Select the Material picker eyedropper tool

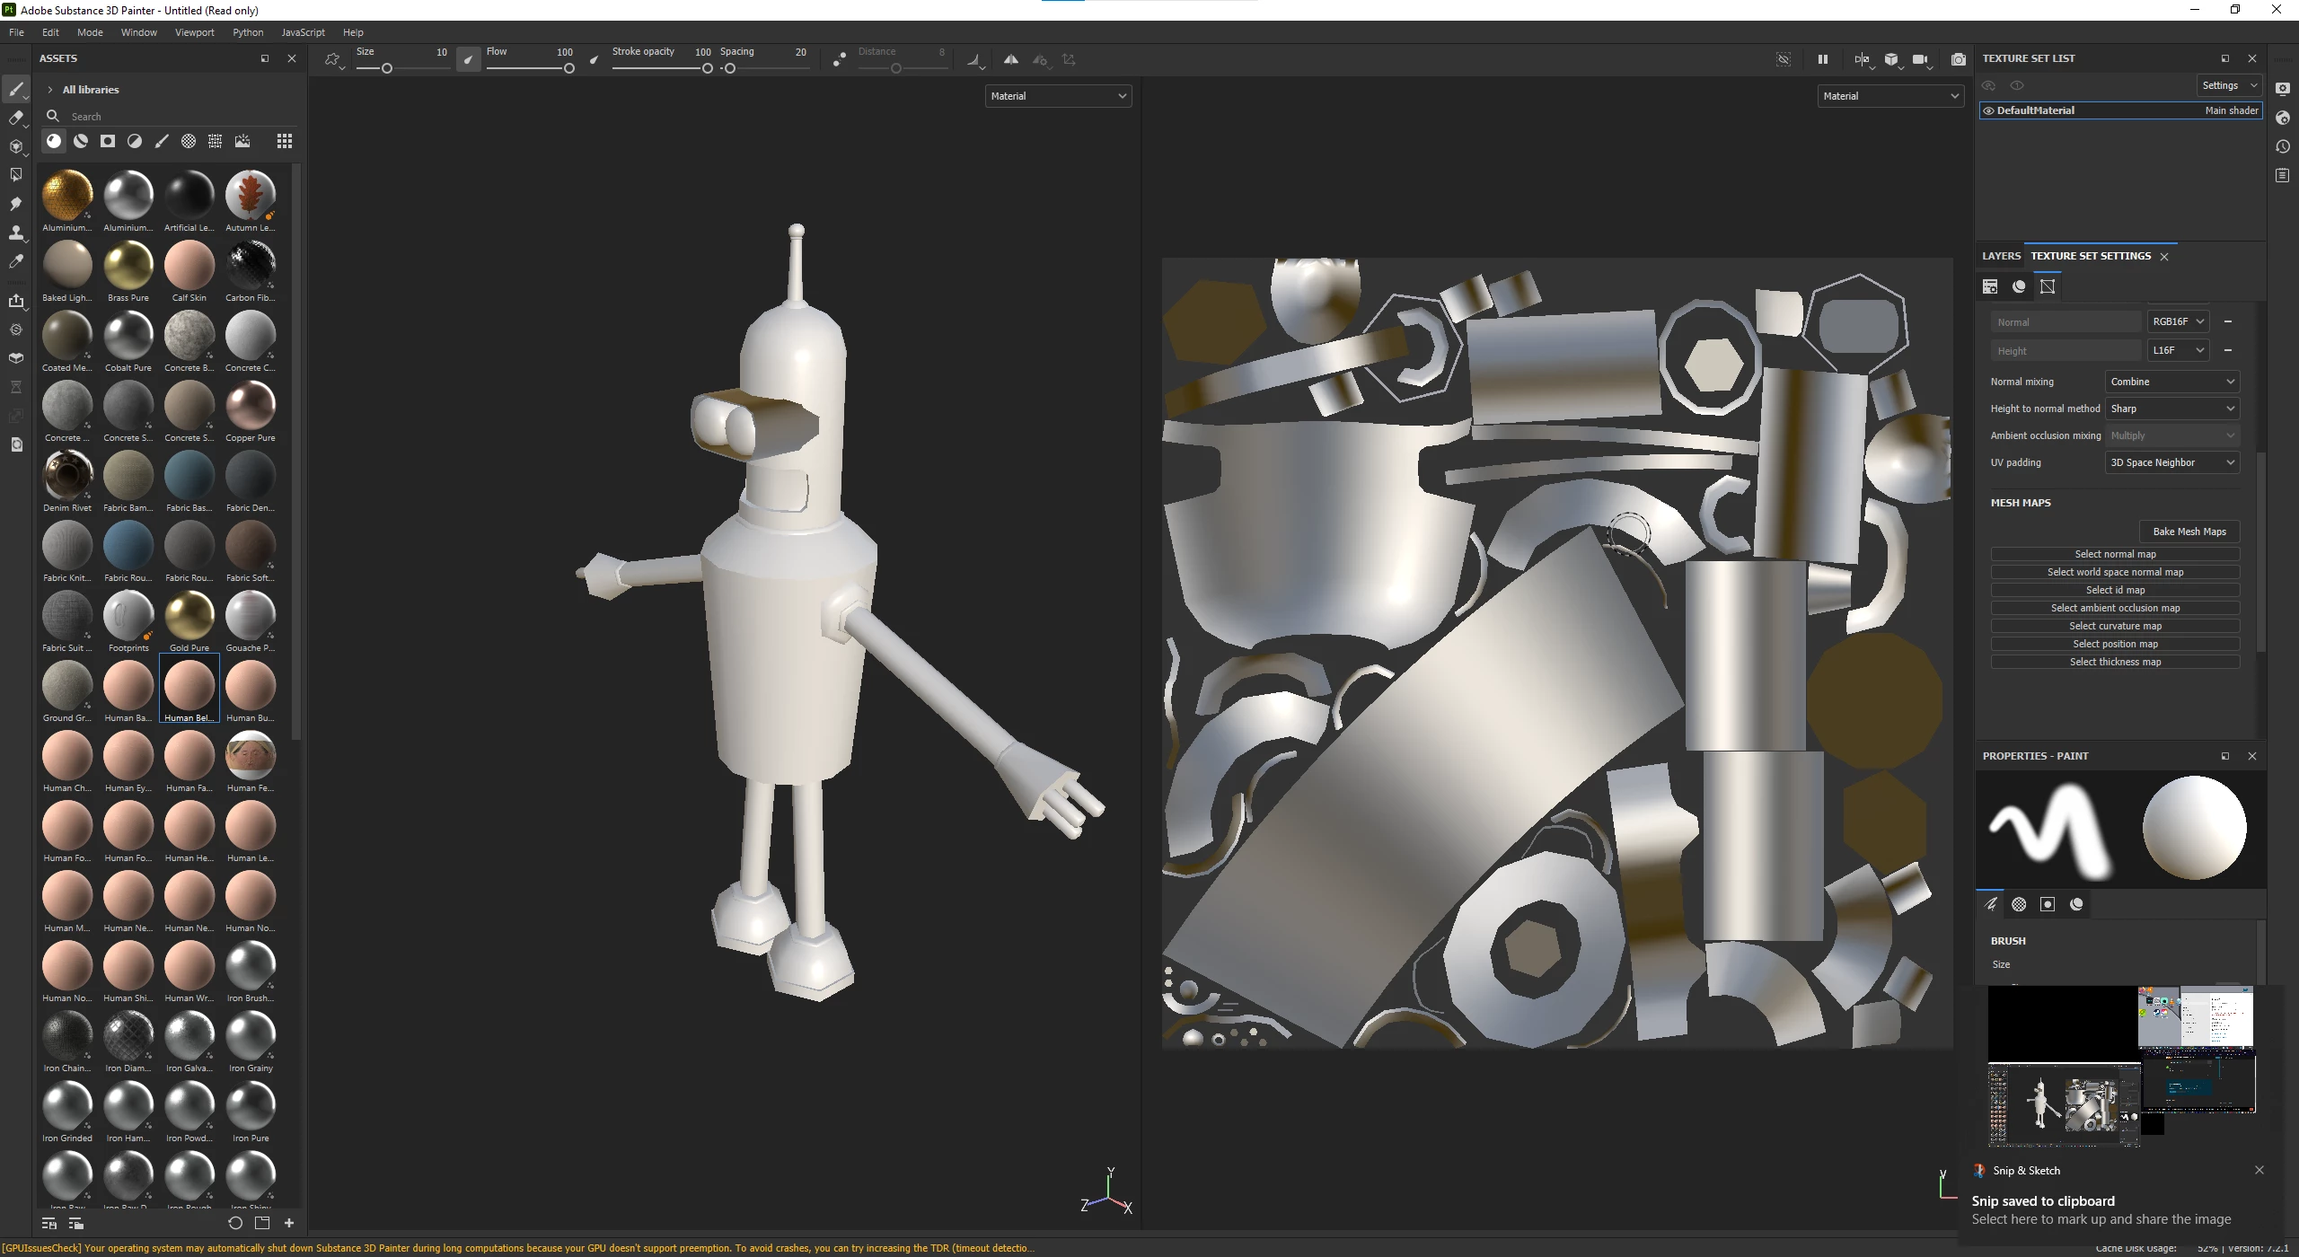15,261
